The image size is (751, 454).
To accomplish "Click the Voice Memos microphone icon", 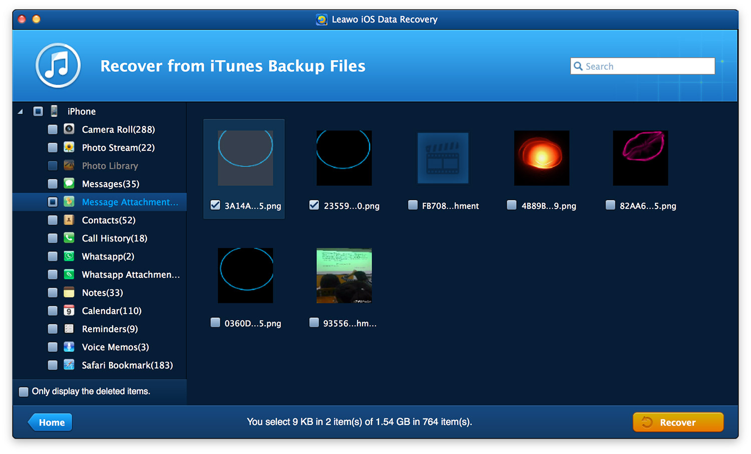I will (x=69, y=347).
